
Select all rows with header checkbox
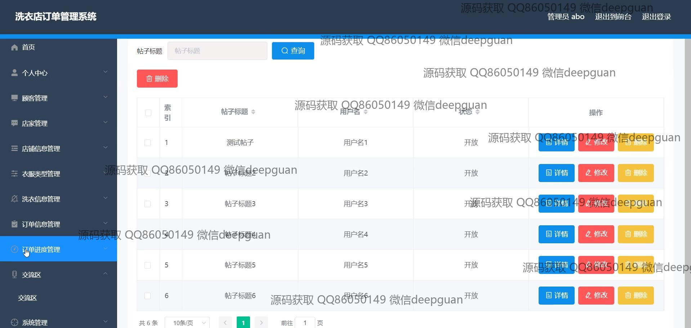pos(148,113)
